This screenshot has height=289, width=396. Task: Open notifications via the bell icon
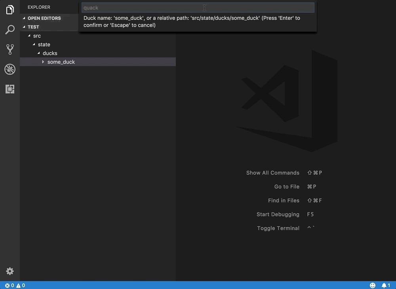[384, 285]
